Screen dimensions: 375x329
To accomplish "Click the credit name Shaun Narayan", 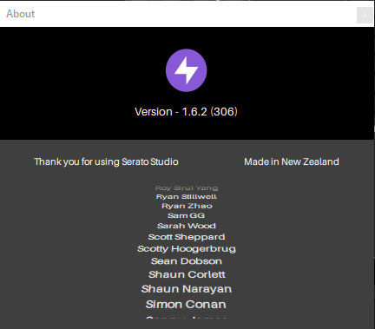I will coord(187,289).
